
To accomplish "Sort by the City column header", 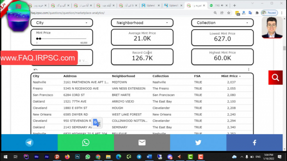I will pyautogui.click(x=36, y=76).
